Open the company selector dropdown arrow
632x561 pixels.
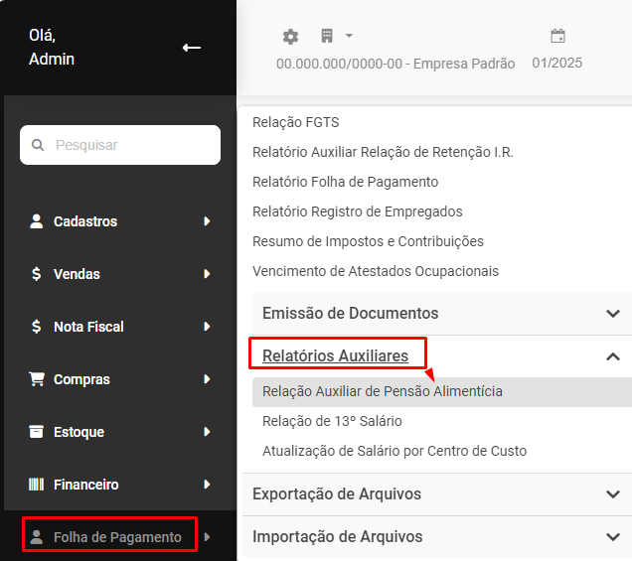tap(349, 36)
